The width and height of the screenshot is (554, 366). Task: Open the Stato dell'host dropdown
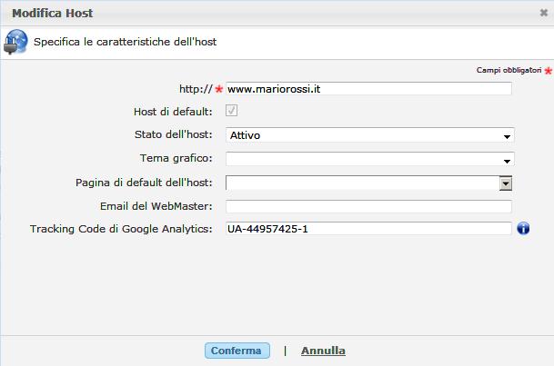(x=369, y=135)
